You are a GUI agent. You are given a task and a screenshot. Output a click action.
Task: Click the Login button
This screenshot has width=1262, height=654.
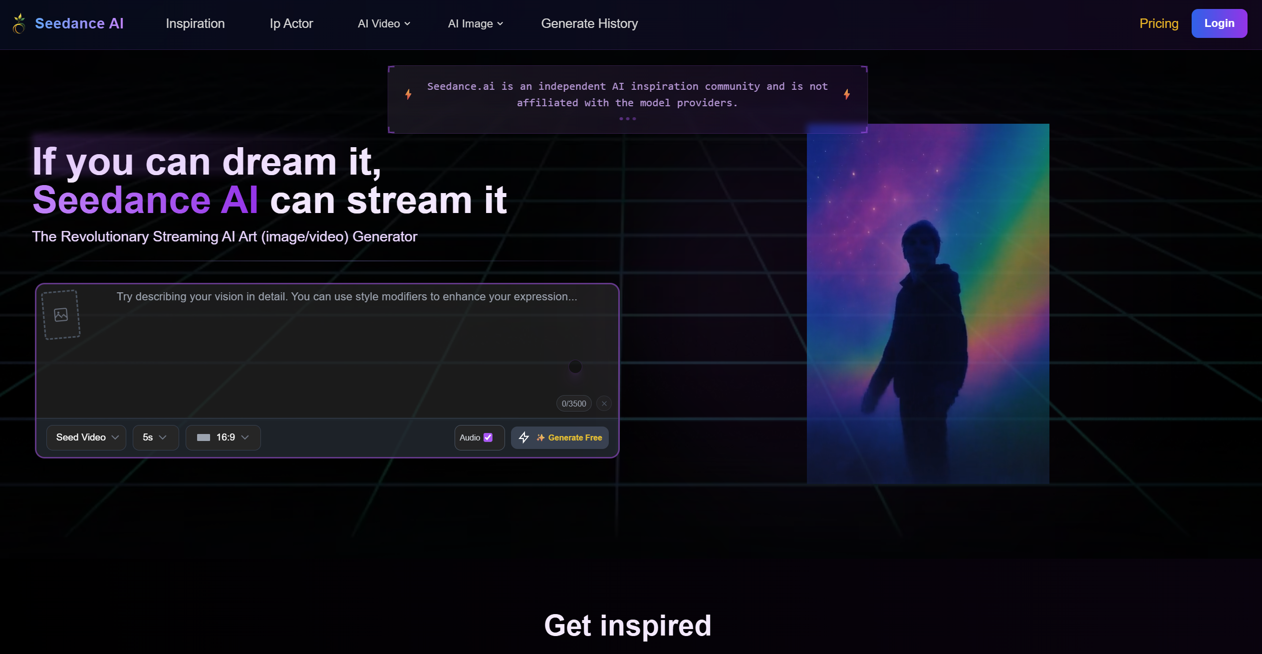click(1219, 23)
